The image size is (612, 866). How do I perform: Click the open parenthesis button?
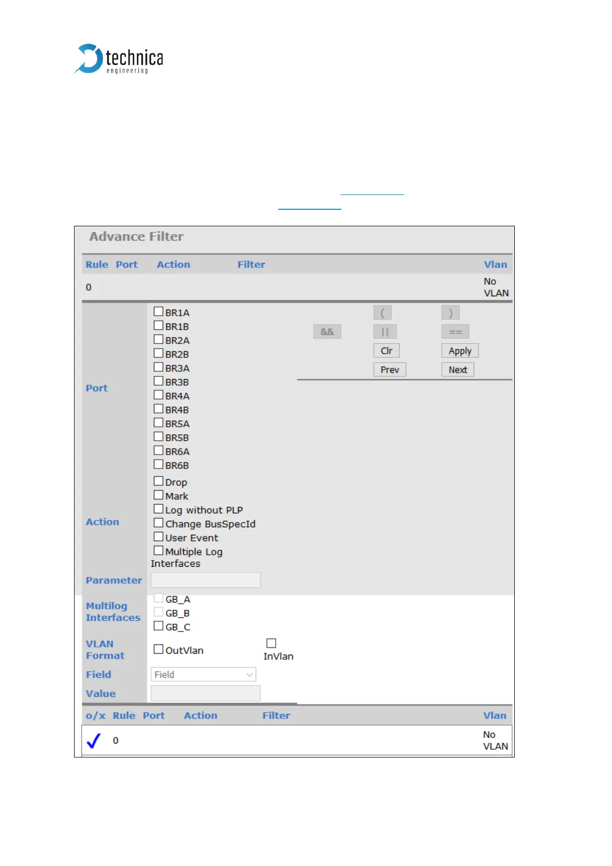tap(383, 313)
